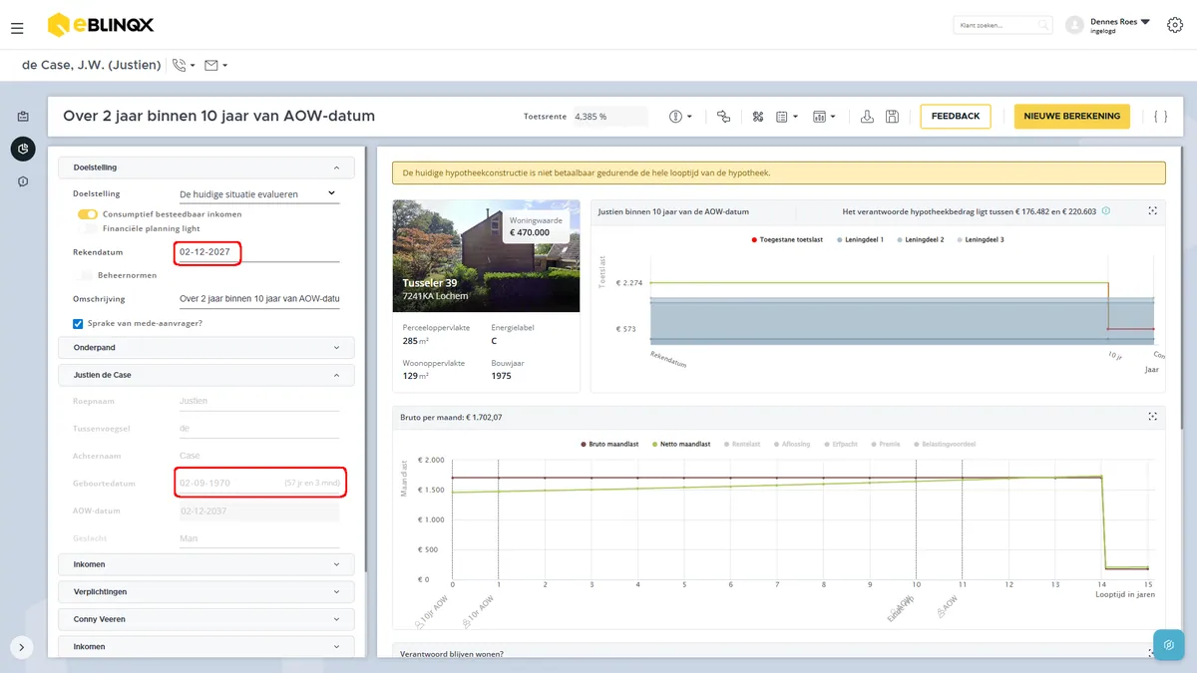Open the hamburger menu
The image size is (1197, 673).
click(17, 28)
